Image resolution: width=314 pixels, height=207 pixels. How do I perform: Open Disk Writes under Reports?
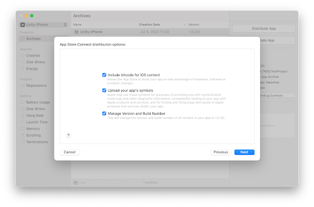point(36,62)
